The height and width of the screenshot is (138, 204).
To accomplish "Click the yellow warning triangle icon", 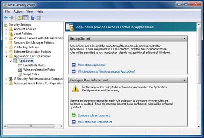I will pos(75,89).
